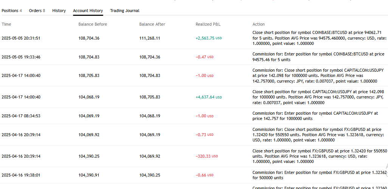Select the row timestamped 2025-04-16 19:38:01
The image size is (388, 189).
coord(21,175)
